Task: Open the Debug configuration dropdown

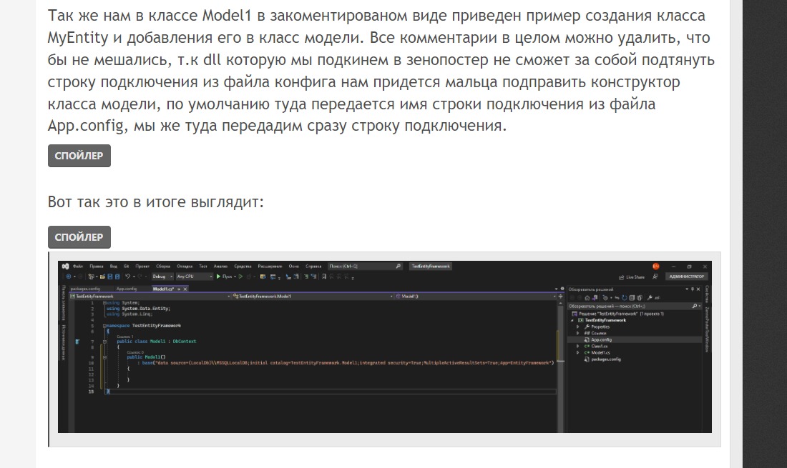Action: [161, 276]
